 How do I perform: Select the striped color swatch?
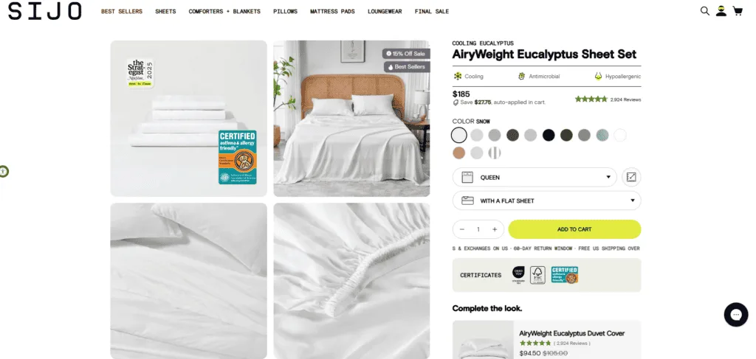click(x=494, y=153)
